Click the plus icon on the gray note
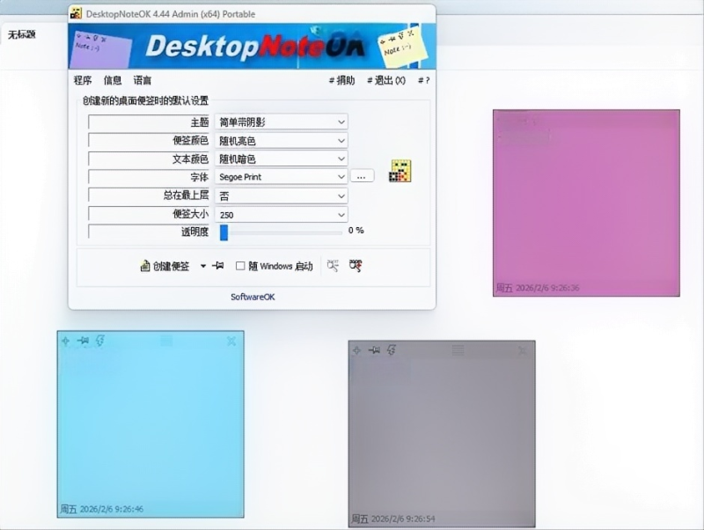The image size is (704, 530). [x=357, y=350]
